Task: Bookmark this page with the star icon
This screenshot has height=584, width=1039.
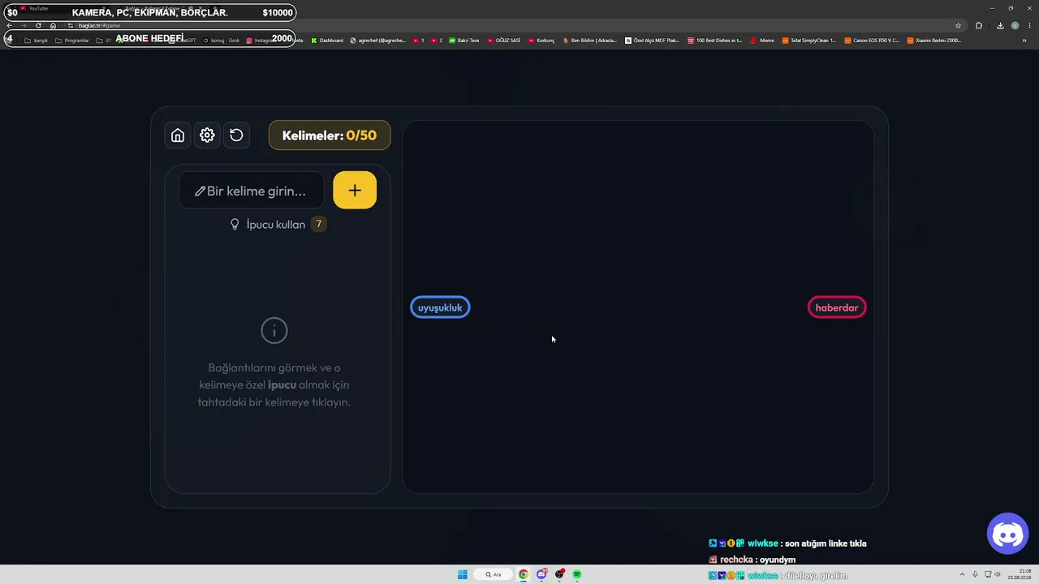Action: pos(958,25)
